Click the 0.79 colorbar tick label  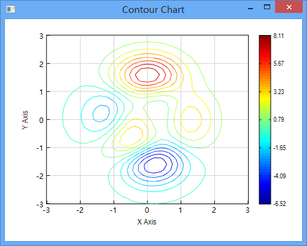click(279, 119)
